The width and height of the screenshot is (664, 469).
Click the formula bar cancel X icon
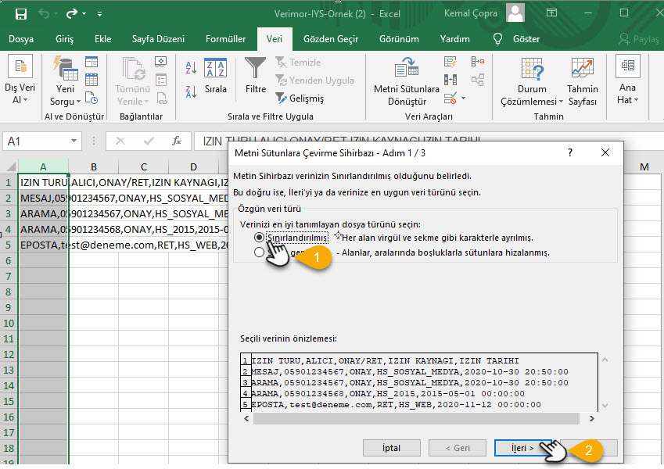tap(120, 141)
